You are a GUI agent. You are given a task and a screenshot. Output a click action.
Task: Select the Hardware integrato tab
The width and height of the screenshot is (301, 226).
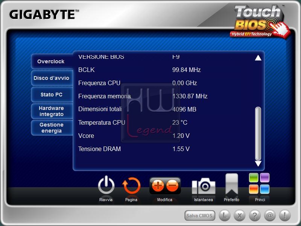tap(52, 111)
